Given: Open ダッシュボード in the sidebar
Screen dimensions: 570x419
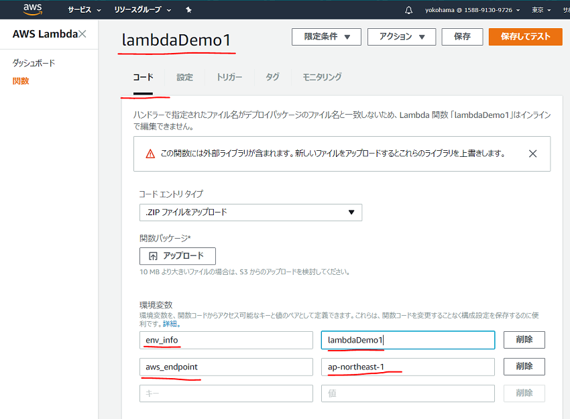Looking at the screenshot, I should point(34,63).
